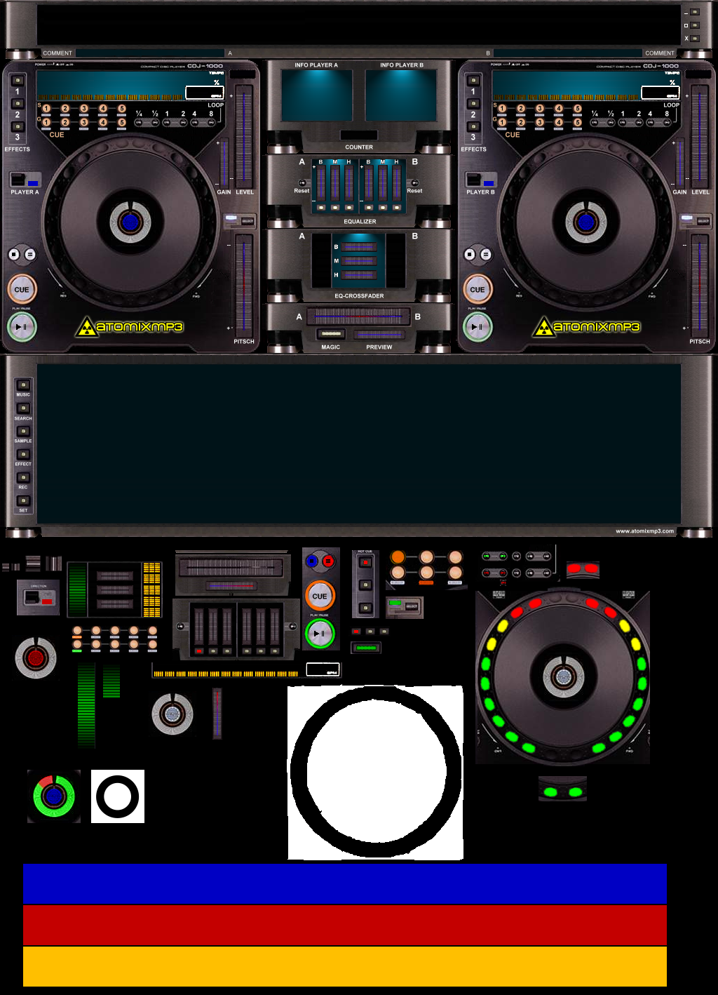
Task: Open the SAMPLE panel
Action: pyautogui.click(x=23, y=432)
